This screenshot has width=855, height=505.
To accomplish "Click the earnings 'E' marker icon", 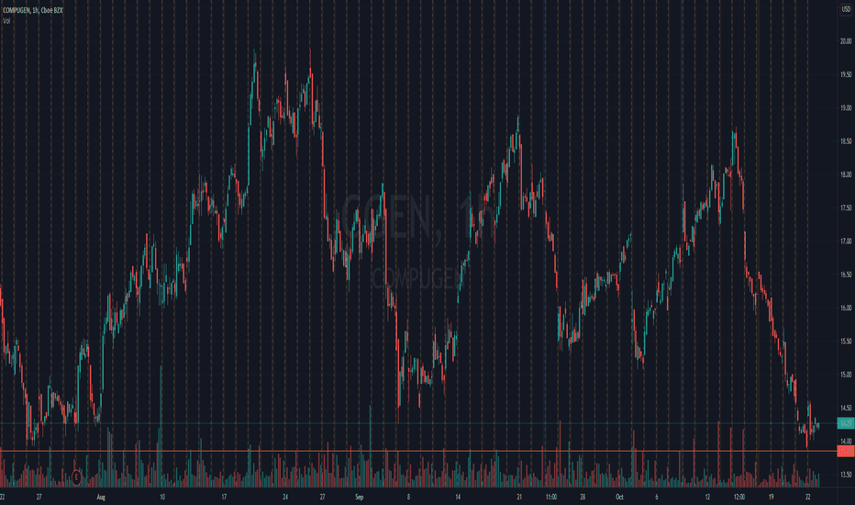I will (76, 477).
